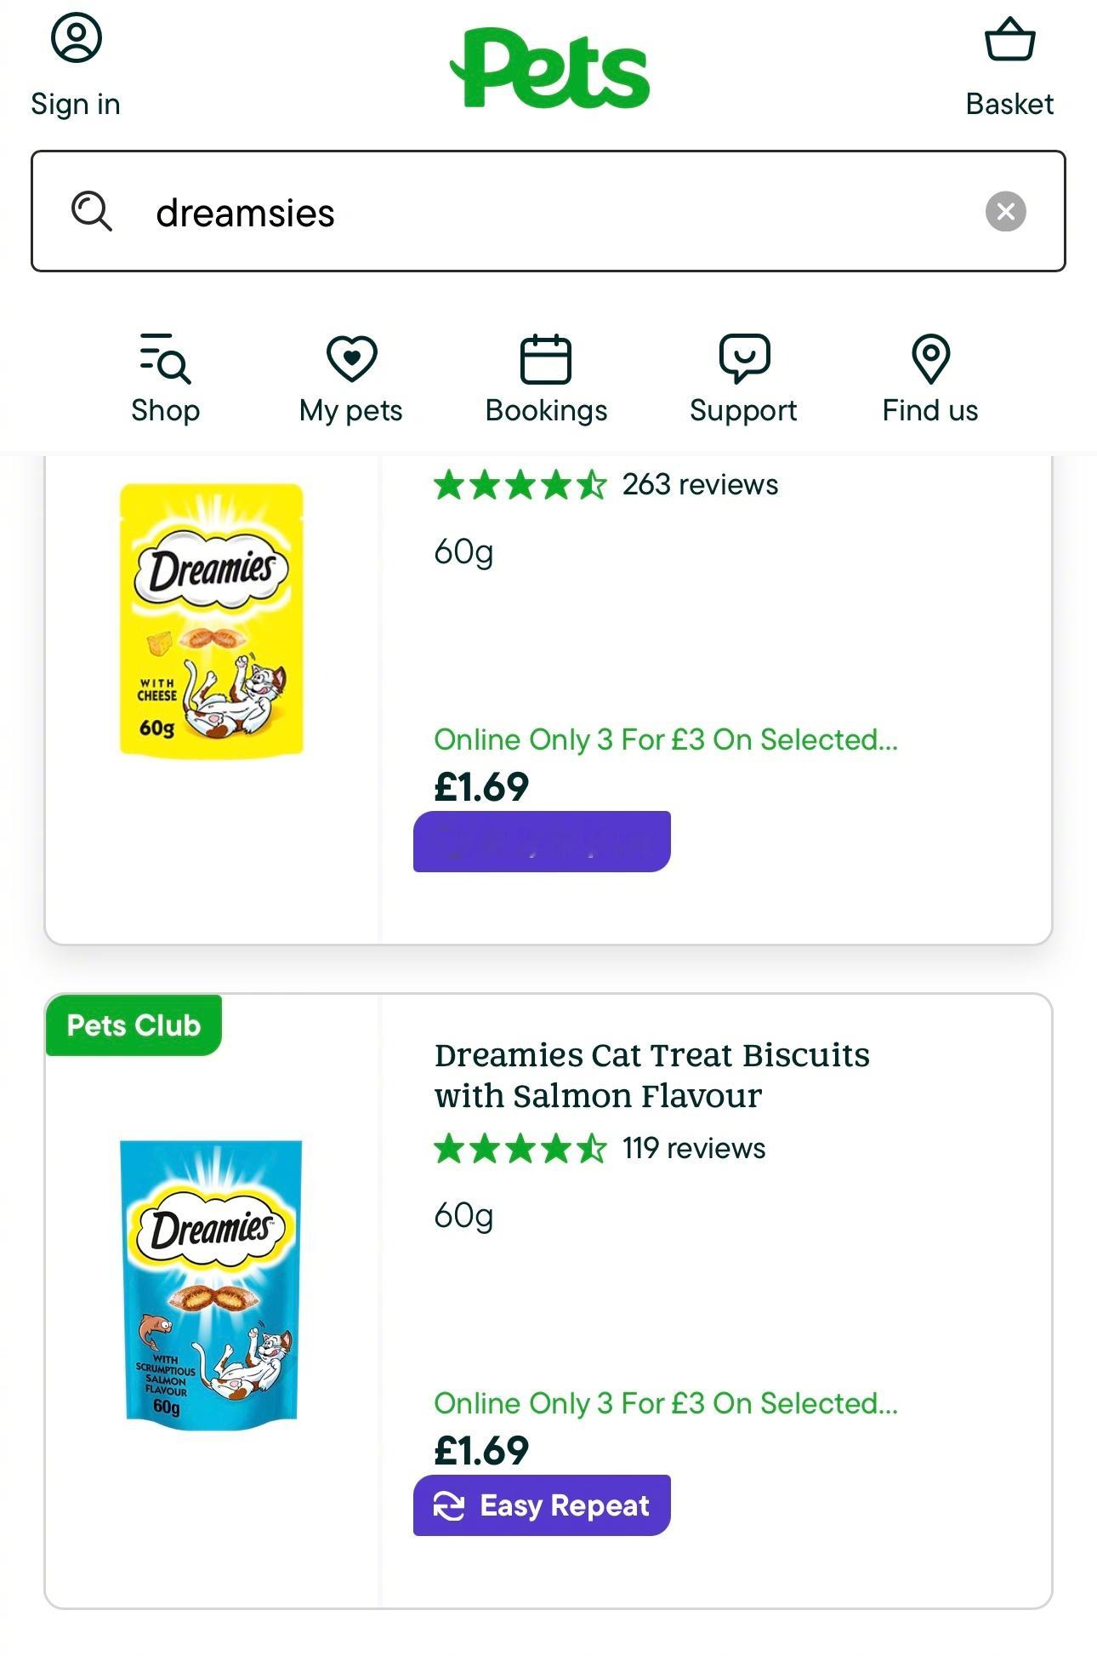Open the Dreamies cheese product image
The width and height of the screenshot is (1097, 1656).
coord(211,620)
